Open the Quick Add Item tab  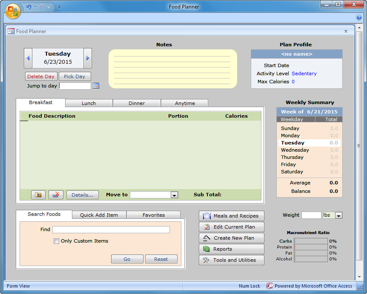99,215
